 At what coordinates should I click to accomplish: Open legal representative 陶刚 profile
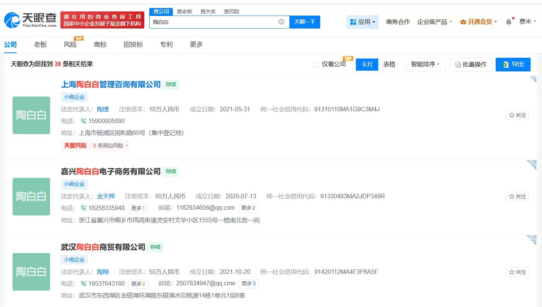click(103, 272)
